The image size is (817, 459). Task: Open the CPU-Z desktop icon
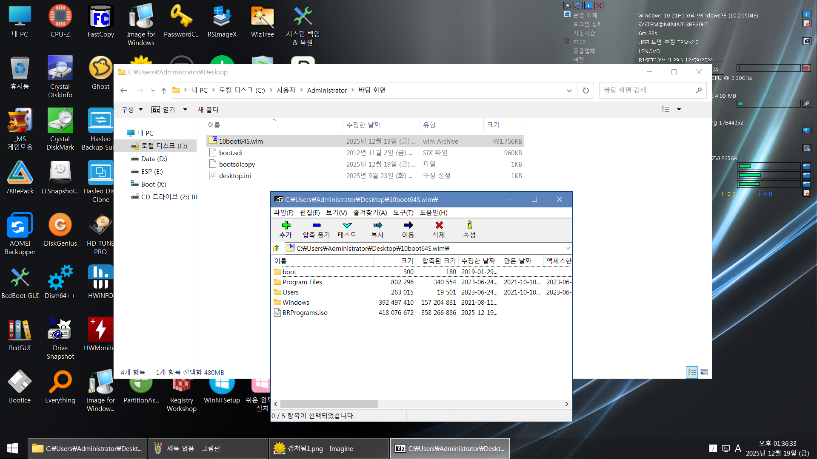[60, 17]
